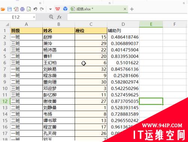
Task: Click the blue cube icon
Action: [65, 9]
